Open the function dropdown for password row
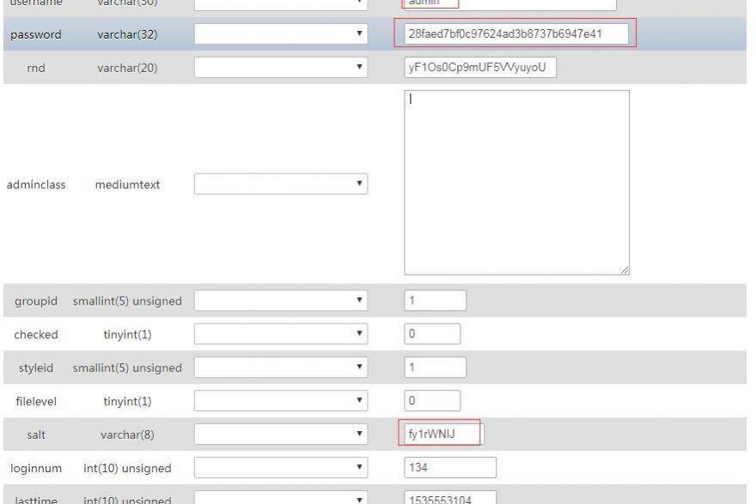Viewport: 756px width, 504px height. pos(281,34)
